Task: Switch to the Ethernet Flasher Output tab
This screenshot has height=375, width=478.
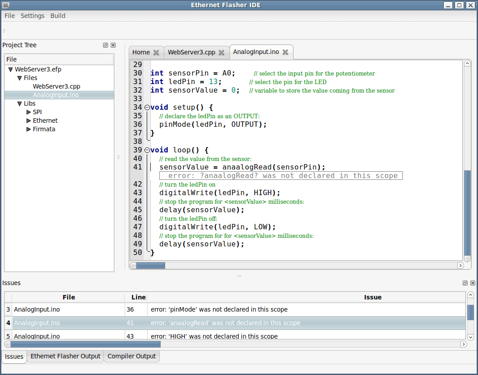Action: [x=65, y=356]
